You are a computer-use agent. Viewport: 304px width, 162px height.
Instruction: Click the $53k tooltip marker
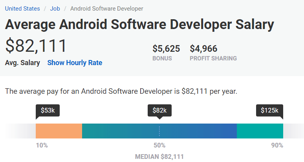pos(48,111)
